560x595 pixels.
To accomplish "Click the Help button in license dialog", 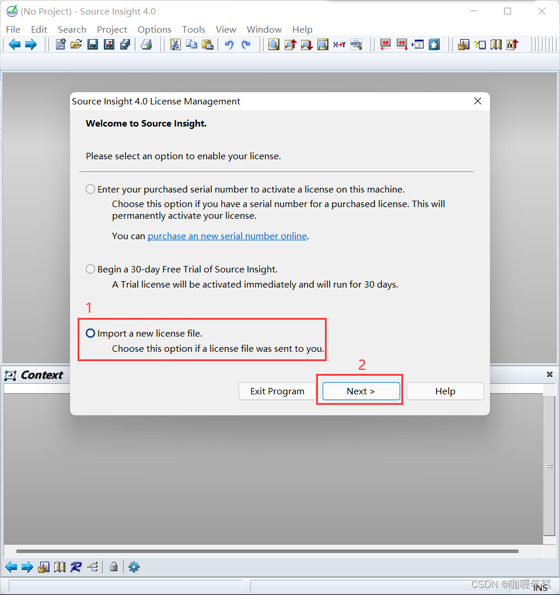I will [x=445, y=391].
